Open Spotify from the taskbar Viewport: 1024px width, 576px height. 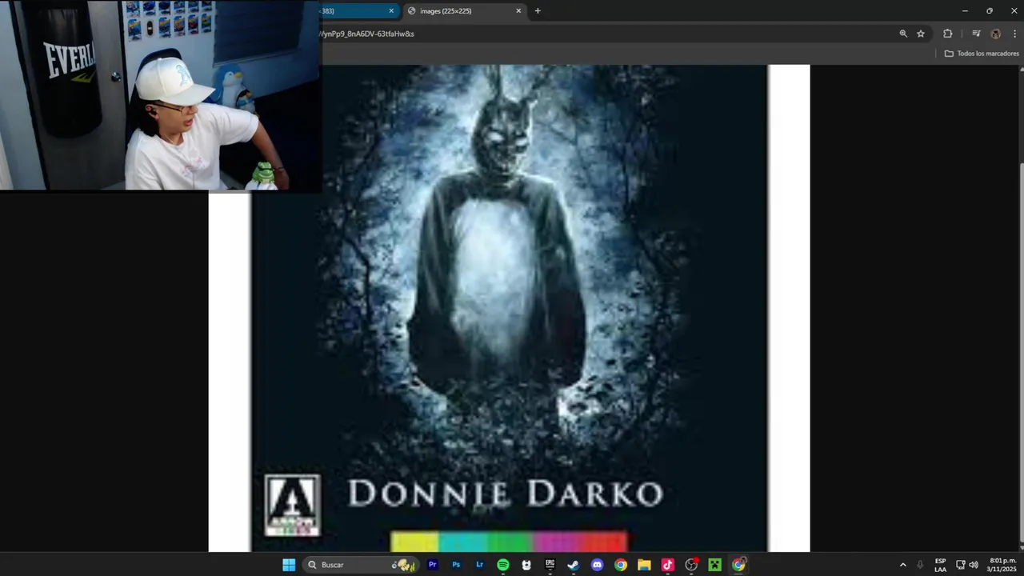[x=502, y=565]
